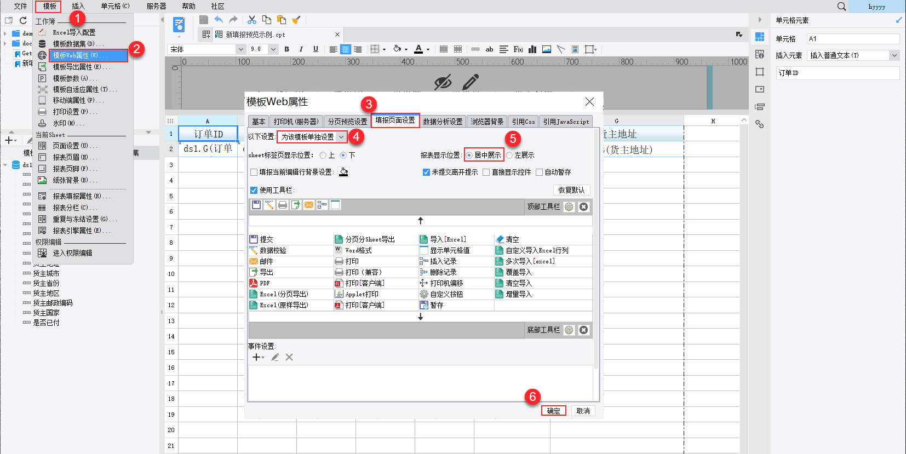Switch to the 数据分析设置 tab
Image resolution: width=906 pixels, height=454 pixels.
point(443,122)
